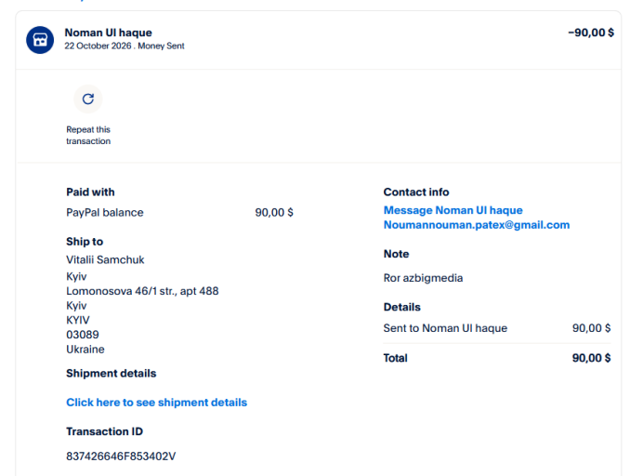Click the Vitalii Samchuk recipient name
Image resolution: width=643 pixels, height=476 pixels.
[105, 259]
